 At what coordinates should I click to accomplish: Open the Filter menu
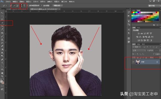[50, 2]
